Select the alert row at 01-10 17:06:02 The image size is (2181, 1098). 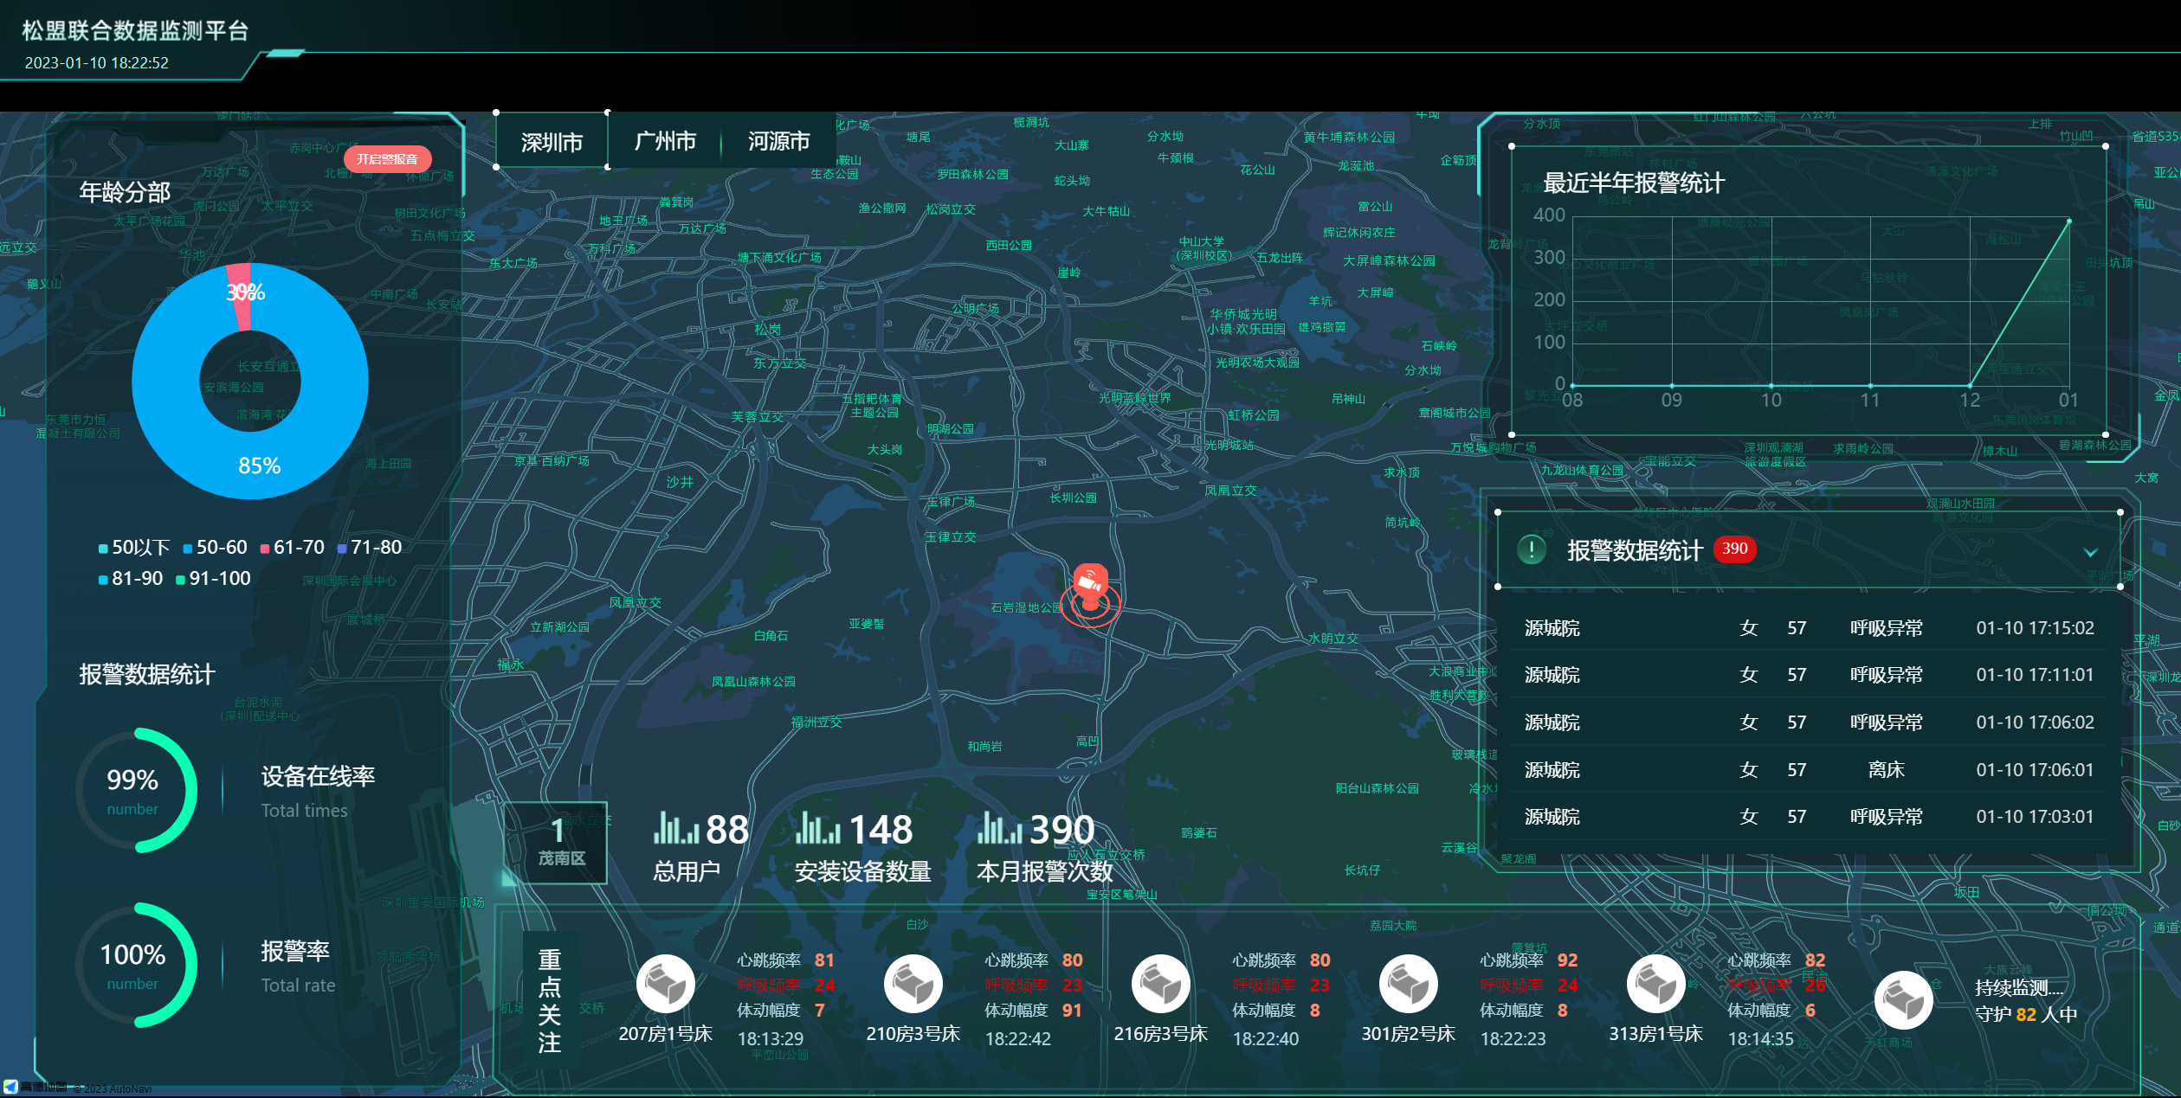(1810, 722)
